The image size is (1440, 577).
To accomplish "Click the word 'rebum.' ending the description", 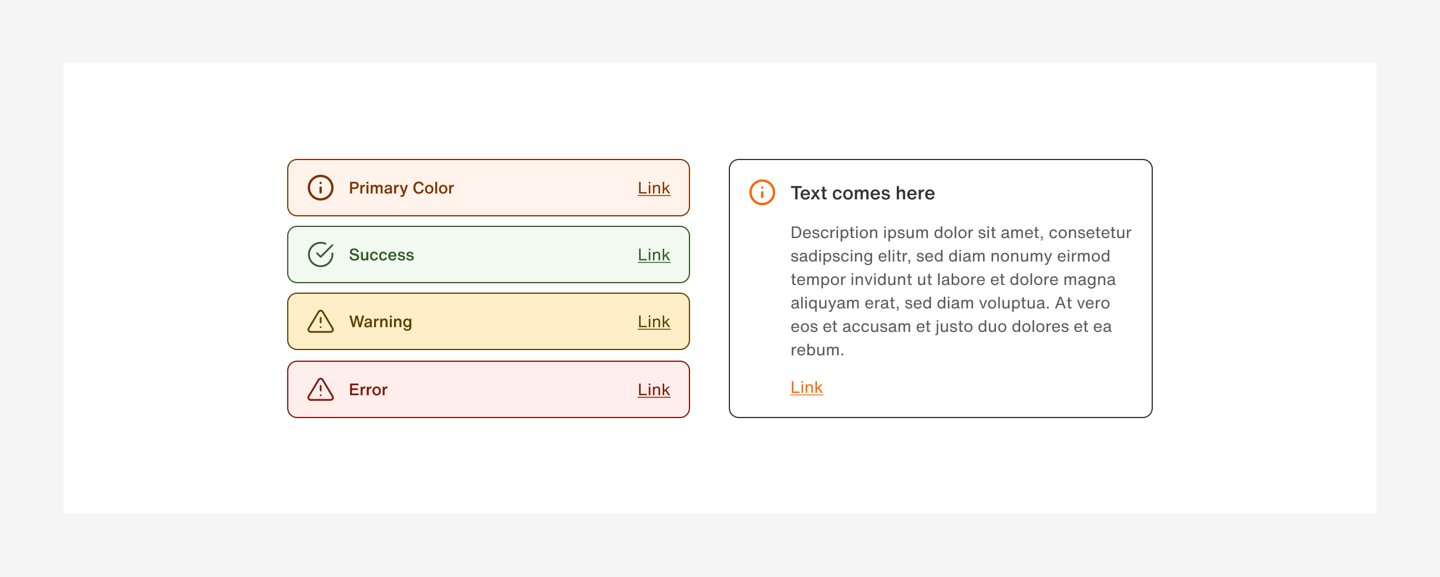I will click(x=817, y=350).
